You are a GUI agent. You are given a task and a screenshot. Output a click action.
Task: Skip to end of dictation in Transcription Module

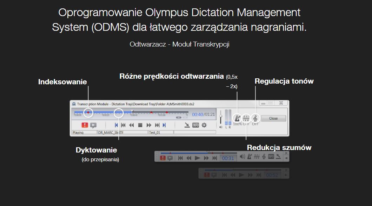157,125
